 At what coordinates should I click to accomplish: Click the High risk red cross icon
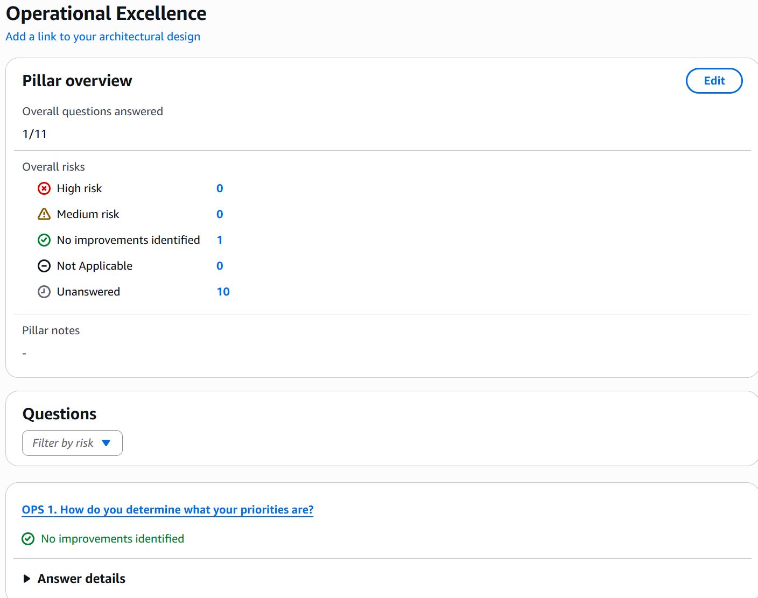pos(44,188)
